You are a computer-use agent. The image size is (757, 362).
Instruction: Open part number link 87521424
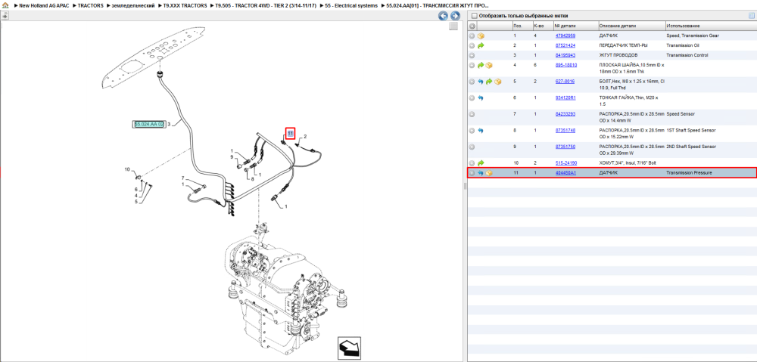click(565, 45)
